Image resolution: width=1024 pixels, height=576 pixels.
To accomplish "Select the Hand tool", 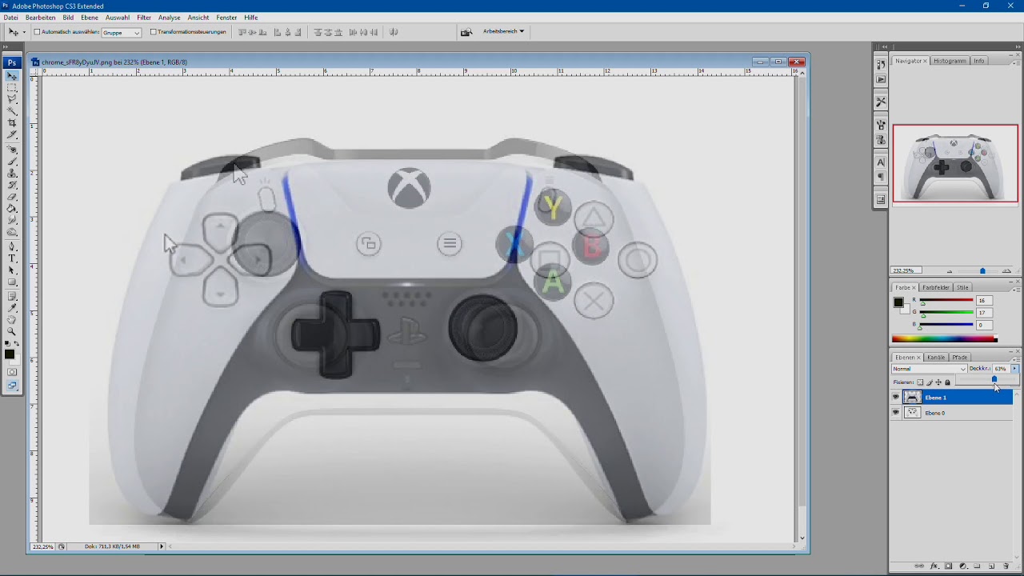I will coord(12,319).
